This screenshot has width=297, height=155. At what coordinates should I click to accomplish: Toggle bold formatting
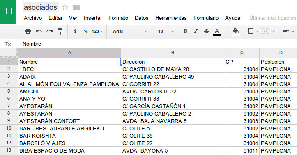point(185,31)
